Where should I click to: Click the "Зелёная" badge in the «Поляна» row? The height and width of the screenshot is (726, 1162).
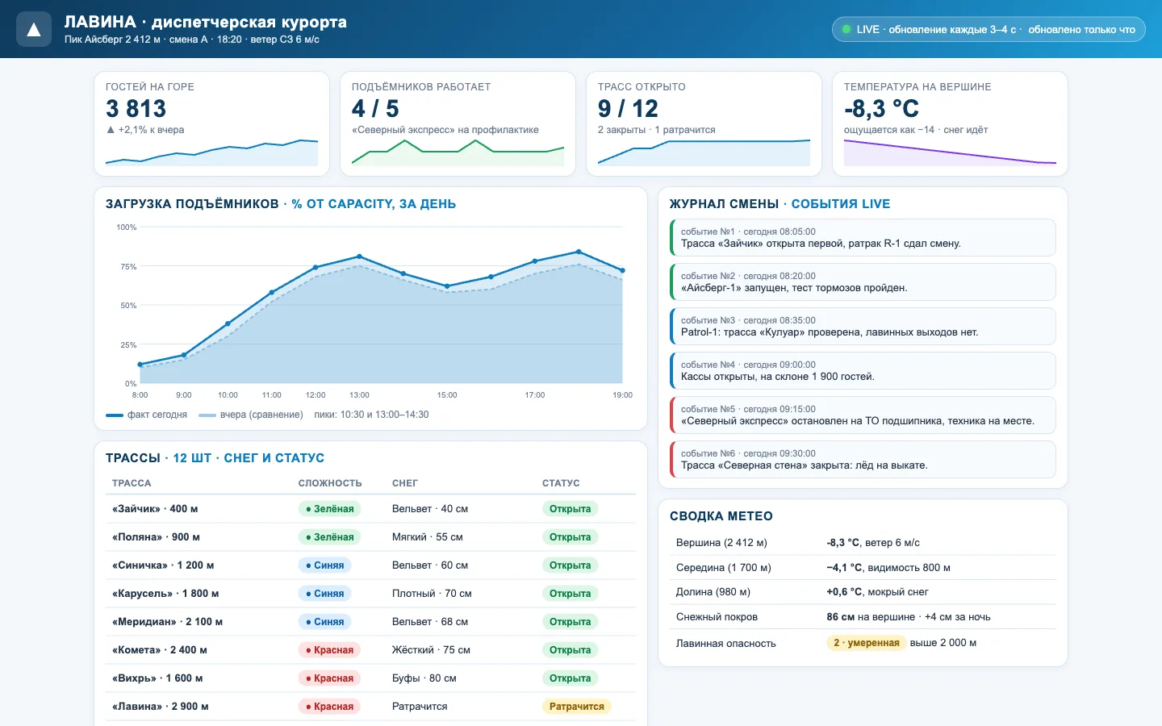(x=329, y=537)
